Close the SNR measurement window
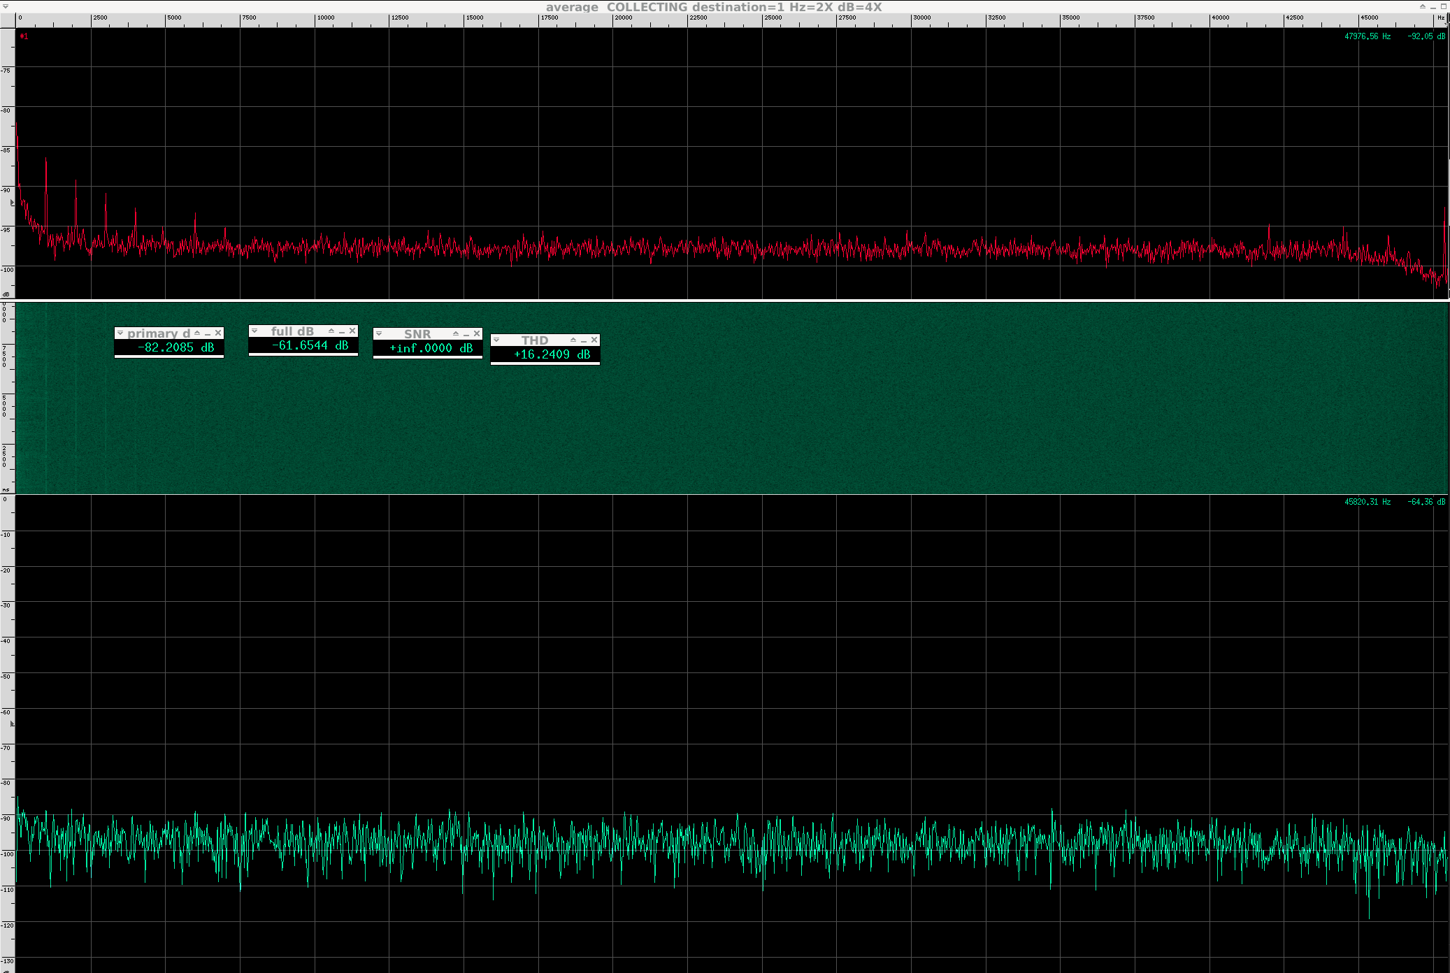 (477, 334)
